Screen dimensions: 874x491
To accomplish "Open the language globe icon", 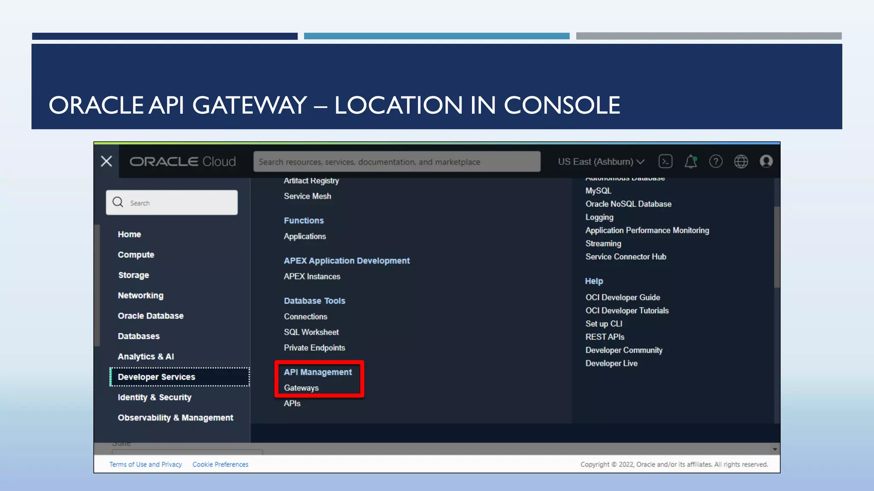I will pyautogui.click(x=741, y=162).
